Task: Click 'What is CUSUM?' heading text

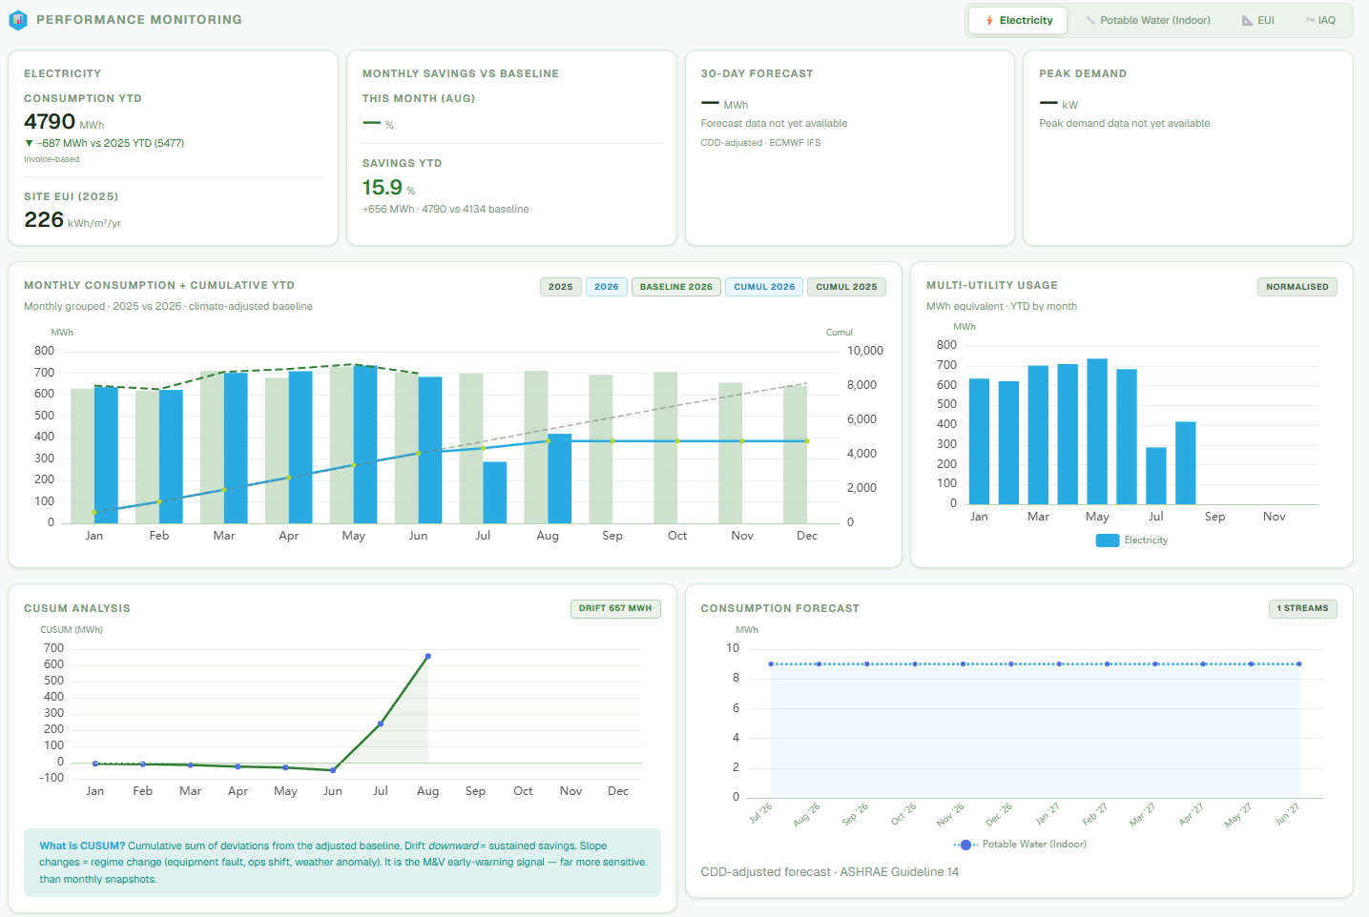Action: [x=82, y=846]
